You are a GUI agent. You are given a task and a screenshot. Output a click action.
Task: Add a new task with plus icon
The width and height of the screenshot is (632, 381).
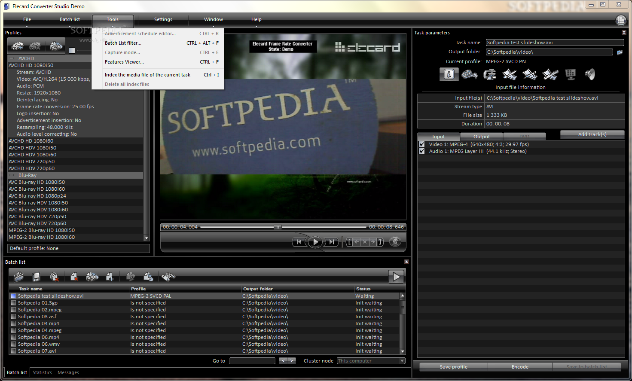pyautogui.click(x=110, y=277)
